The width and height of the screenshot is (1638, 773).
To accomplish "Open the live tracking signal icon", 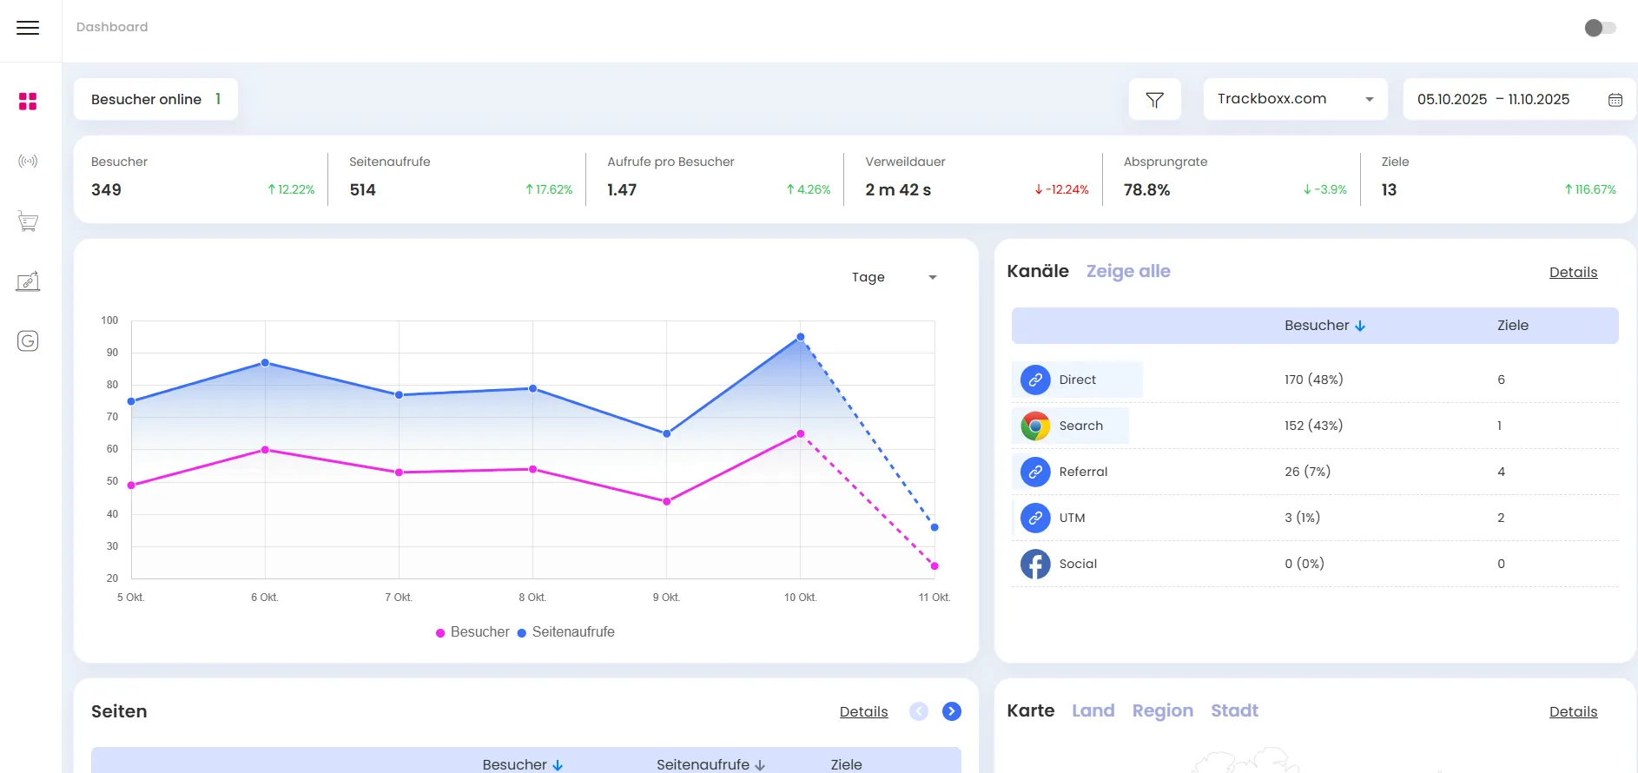I will click(28, 162).
